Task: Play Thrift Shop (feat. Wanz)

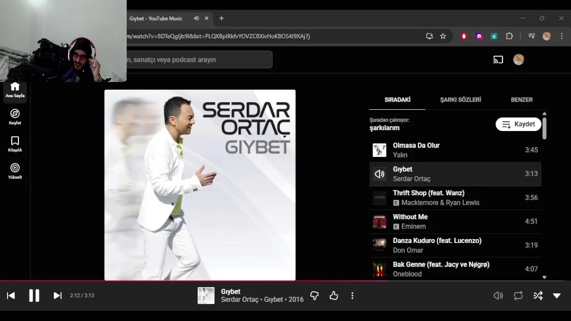Action: tap(455, 198)
